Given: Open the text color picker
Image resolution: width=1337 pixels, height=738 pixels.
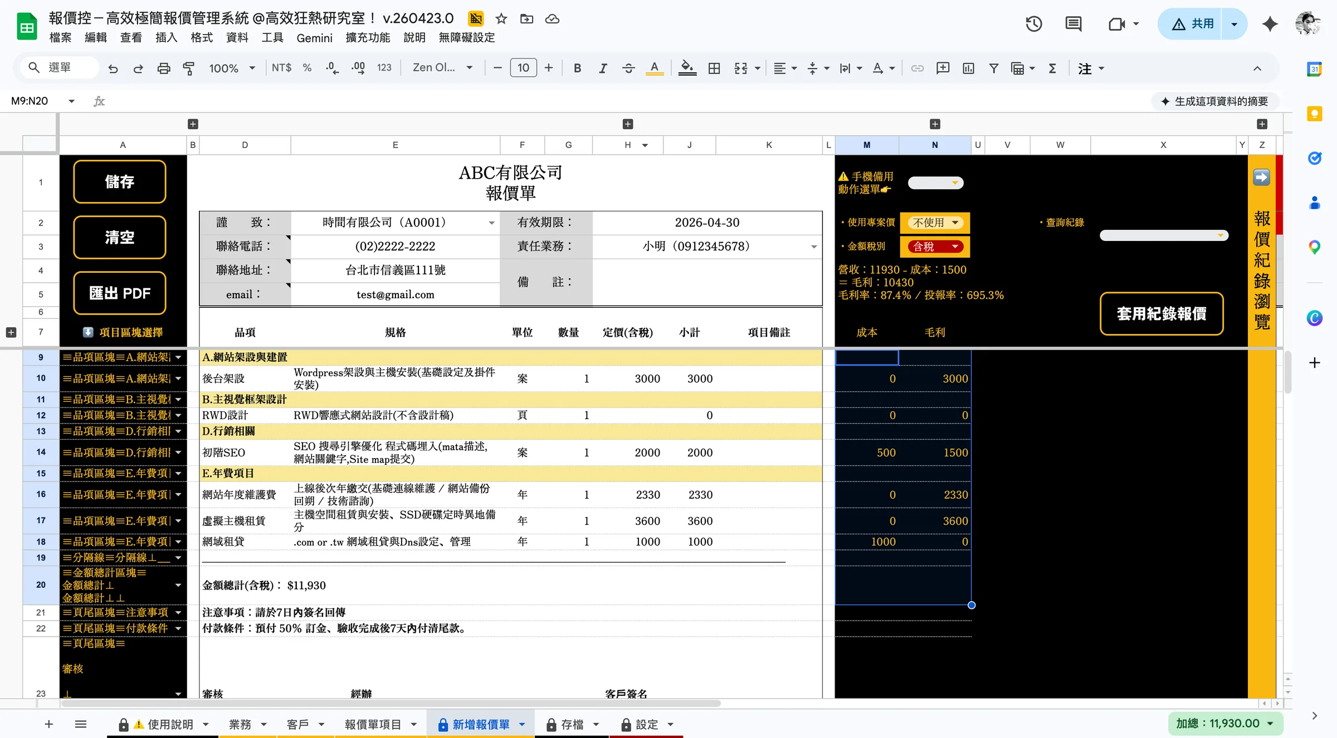Looking at the screenshot, I should [x=655, y=68].
